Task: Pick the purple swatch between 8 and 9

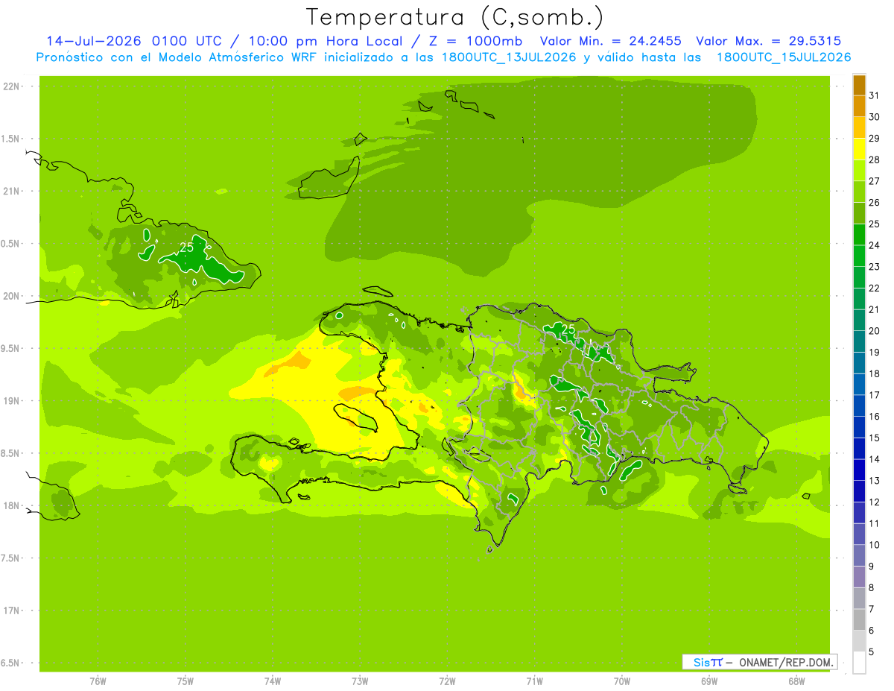Action: pos(859,578)
